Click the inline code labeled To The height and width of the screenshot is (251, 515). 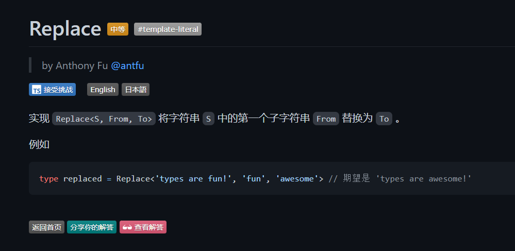(384, 119)
